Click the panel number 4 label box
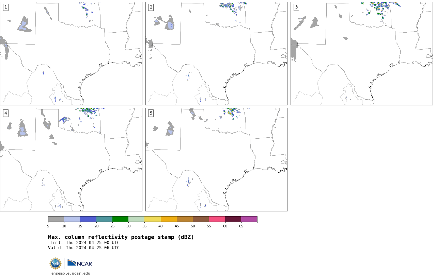This screenshot has height=277, width=436. 5,113
